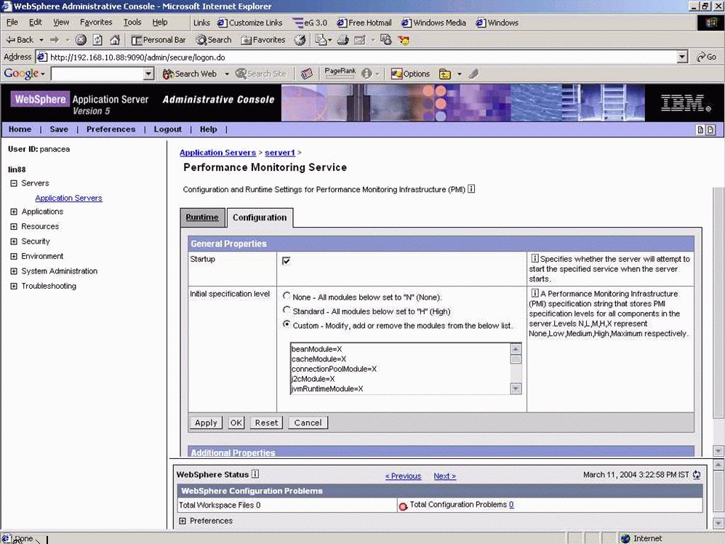Select the Standard specification level radio
This screenshot has width=725, height=544.
pos(287,311)
